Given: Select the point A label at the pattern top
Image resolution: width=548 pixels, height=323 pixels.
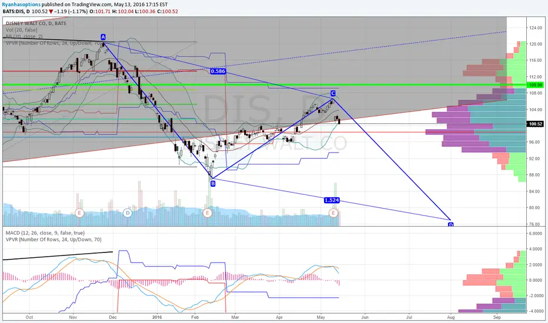Looking at the screenshot, I should [x=103, y=36].
